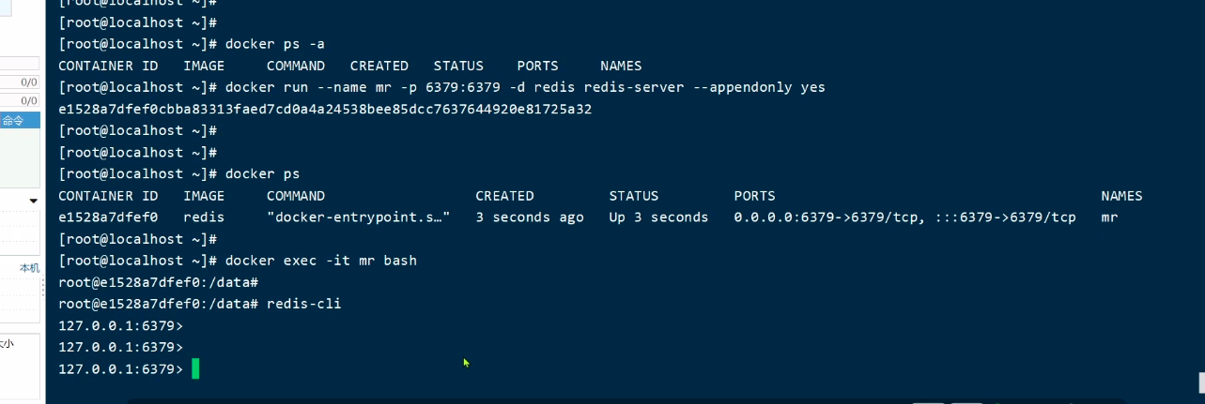Click the green terminal cursor block
This screenshot has height=404, width=1205.
(x=195, y=368)
